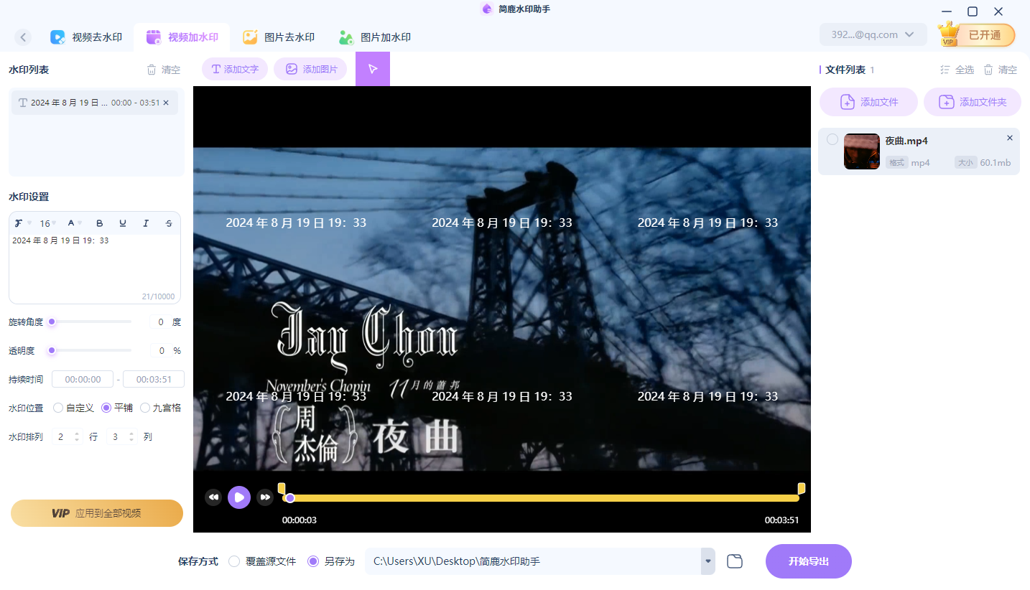Click the 60.1mb file size value

point(996,163)
